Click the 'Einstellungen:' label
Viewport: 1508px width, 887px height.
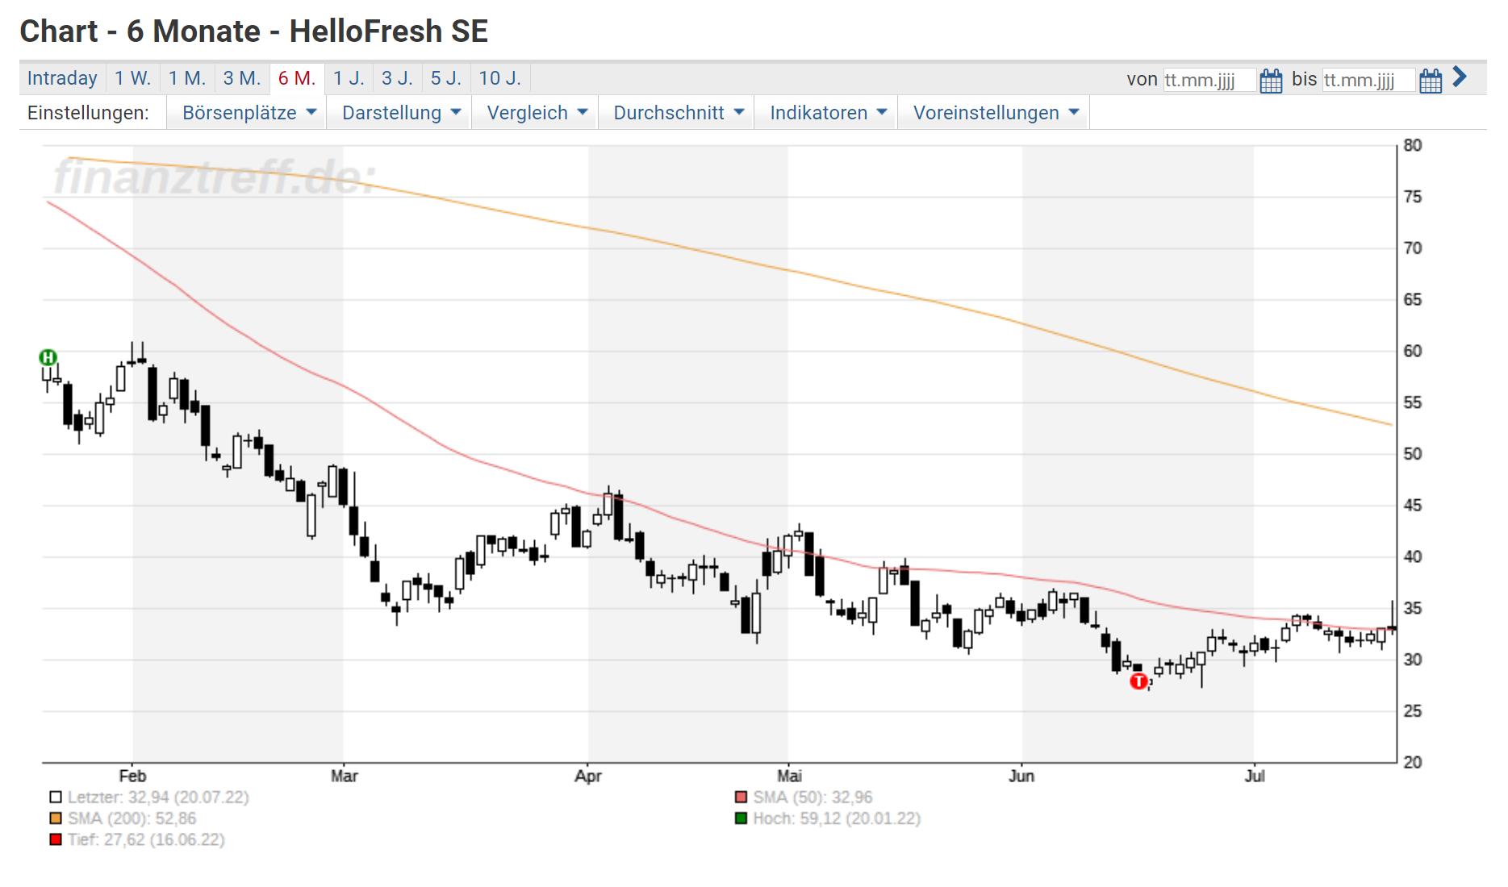tap(88, 113)
